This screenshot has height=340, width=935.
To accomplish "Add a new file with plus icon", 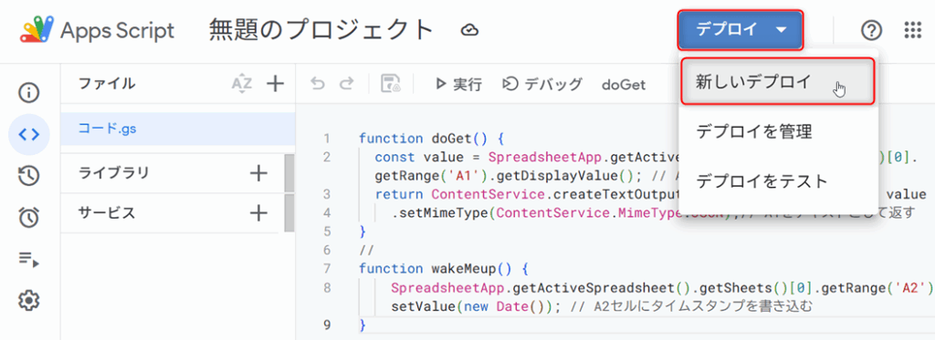I will point(275,84).
